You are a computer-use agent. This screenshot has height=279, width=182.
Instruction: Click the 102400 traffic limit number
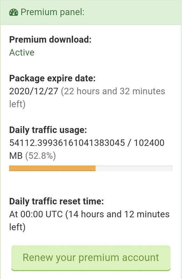point(149,143)
